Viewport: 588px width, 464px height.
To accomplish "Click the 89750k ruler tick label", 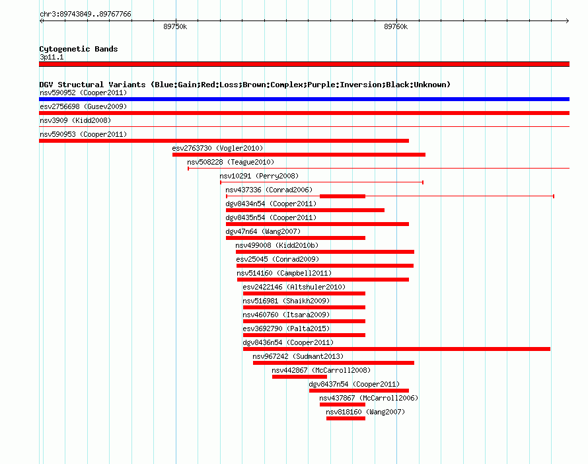I will (x=175, y=26).
